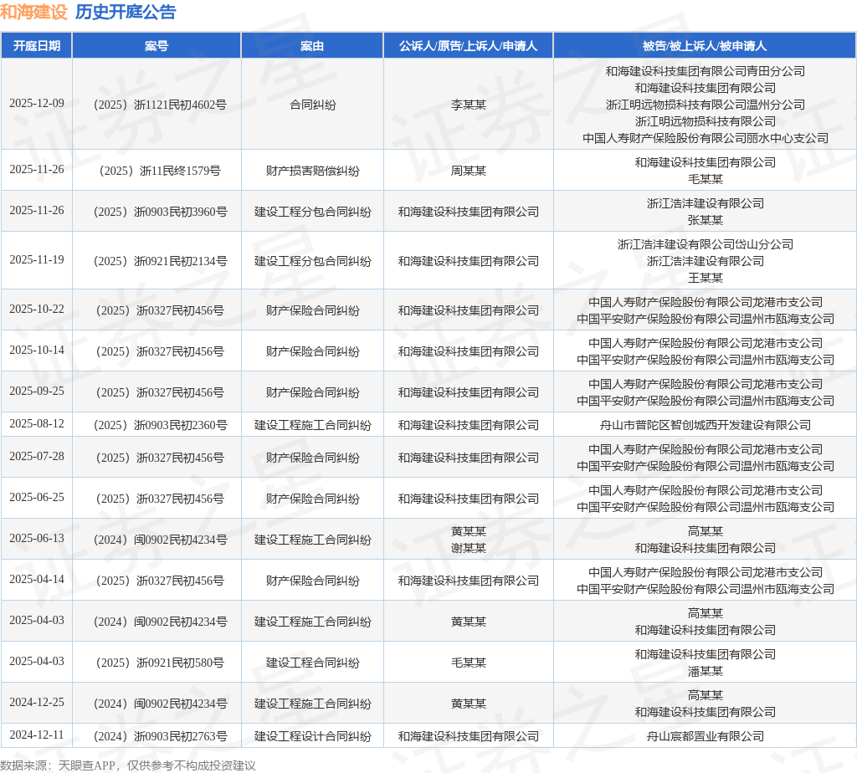Select the 案号 column header
Viewport: 857px width, 773px height.
point(157,46)
